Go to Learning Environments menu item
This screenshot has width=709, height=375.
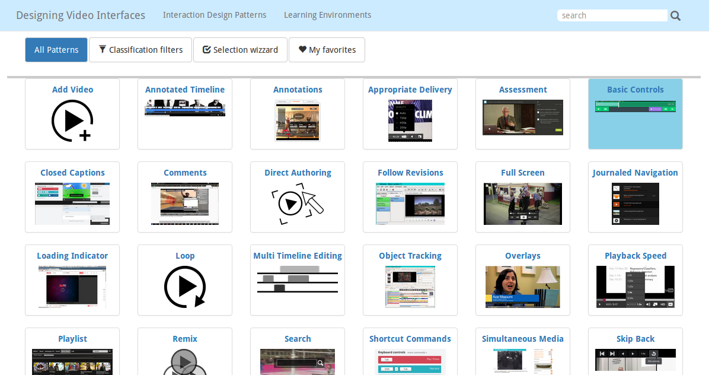(327, 15)
